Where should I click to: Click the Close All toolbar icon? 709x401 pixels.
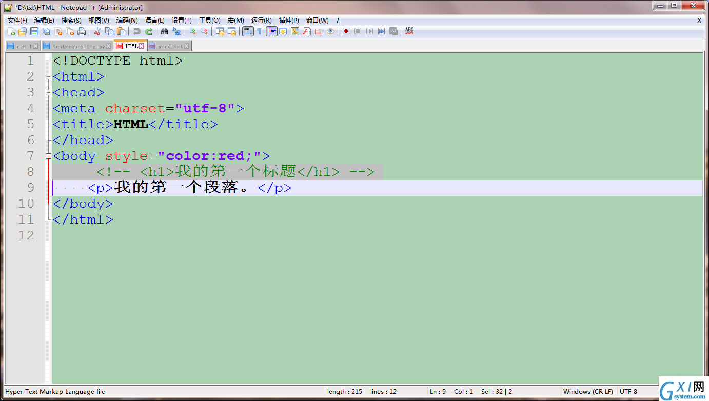coord(70,31)
